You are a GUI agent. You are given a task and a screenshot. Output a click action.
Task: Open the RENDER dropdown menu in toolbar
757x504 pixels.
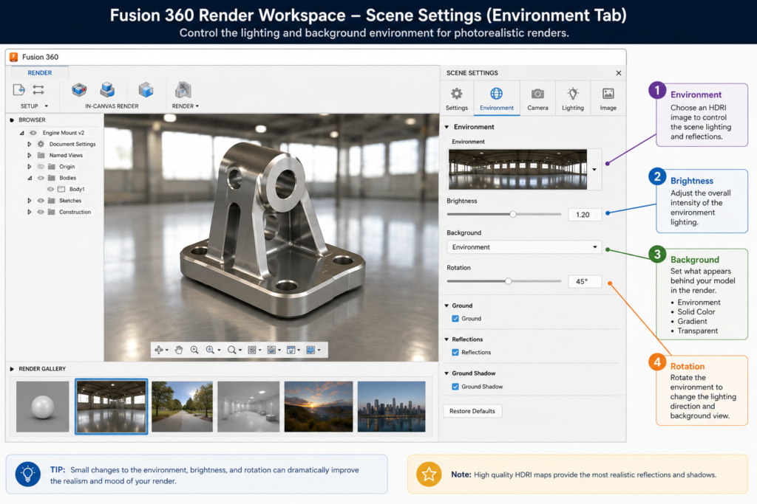click(x=186, y=106)
